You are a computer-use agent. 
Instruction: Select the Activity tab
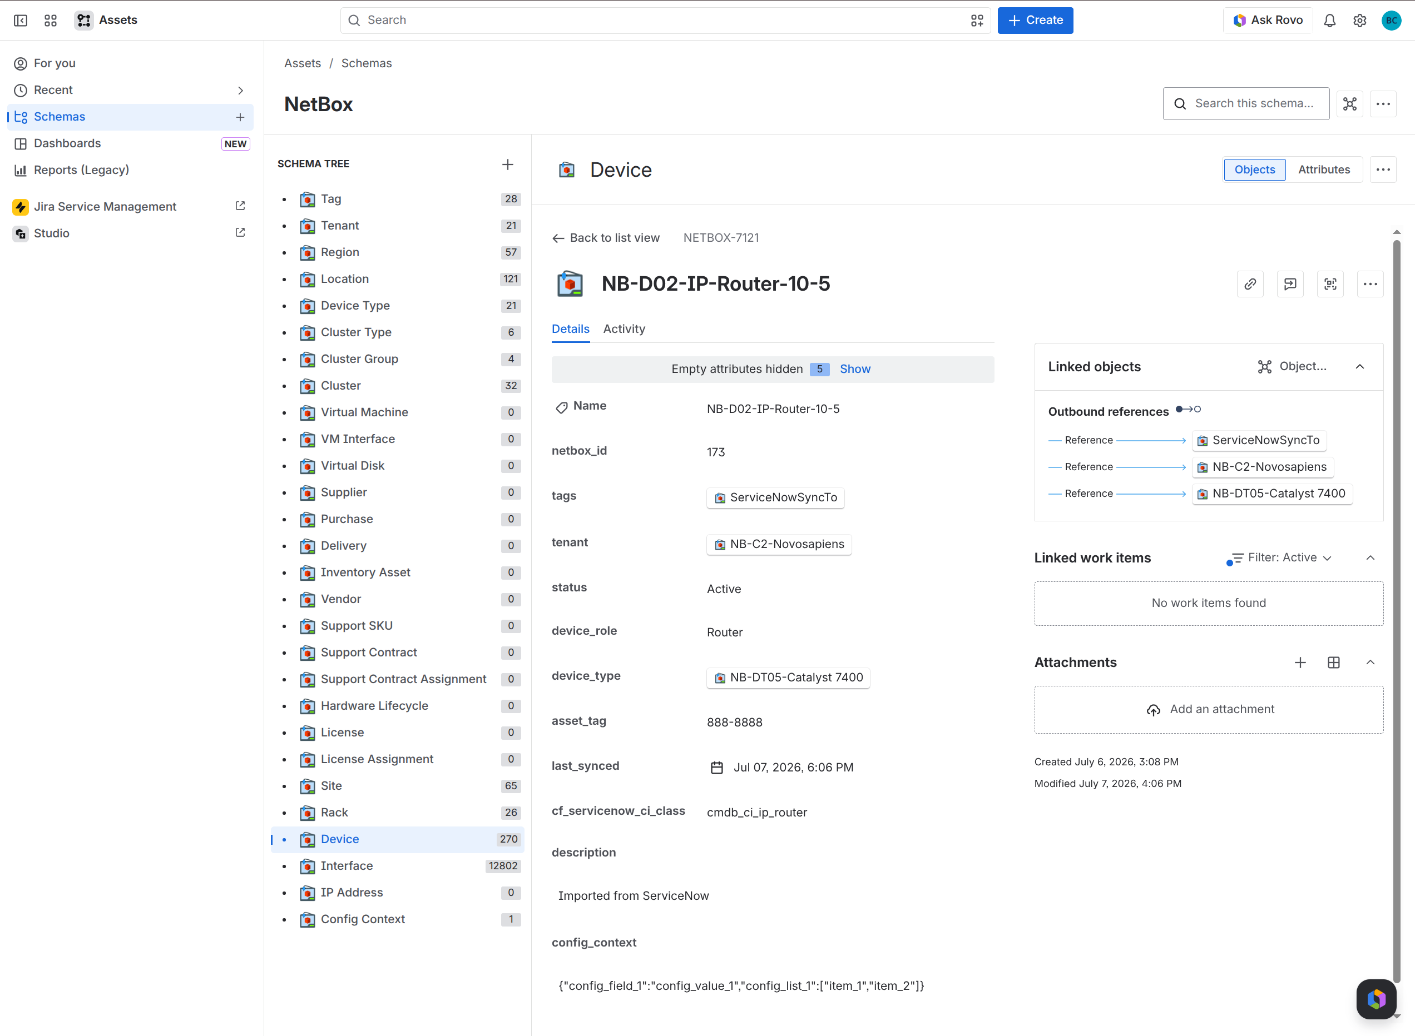[x=624, y=329]
